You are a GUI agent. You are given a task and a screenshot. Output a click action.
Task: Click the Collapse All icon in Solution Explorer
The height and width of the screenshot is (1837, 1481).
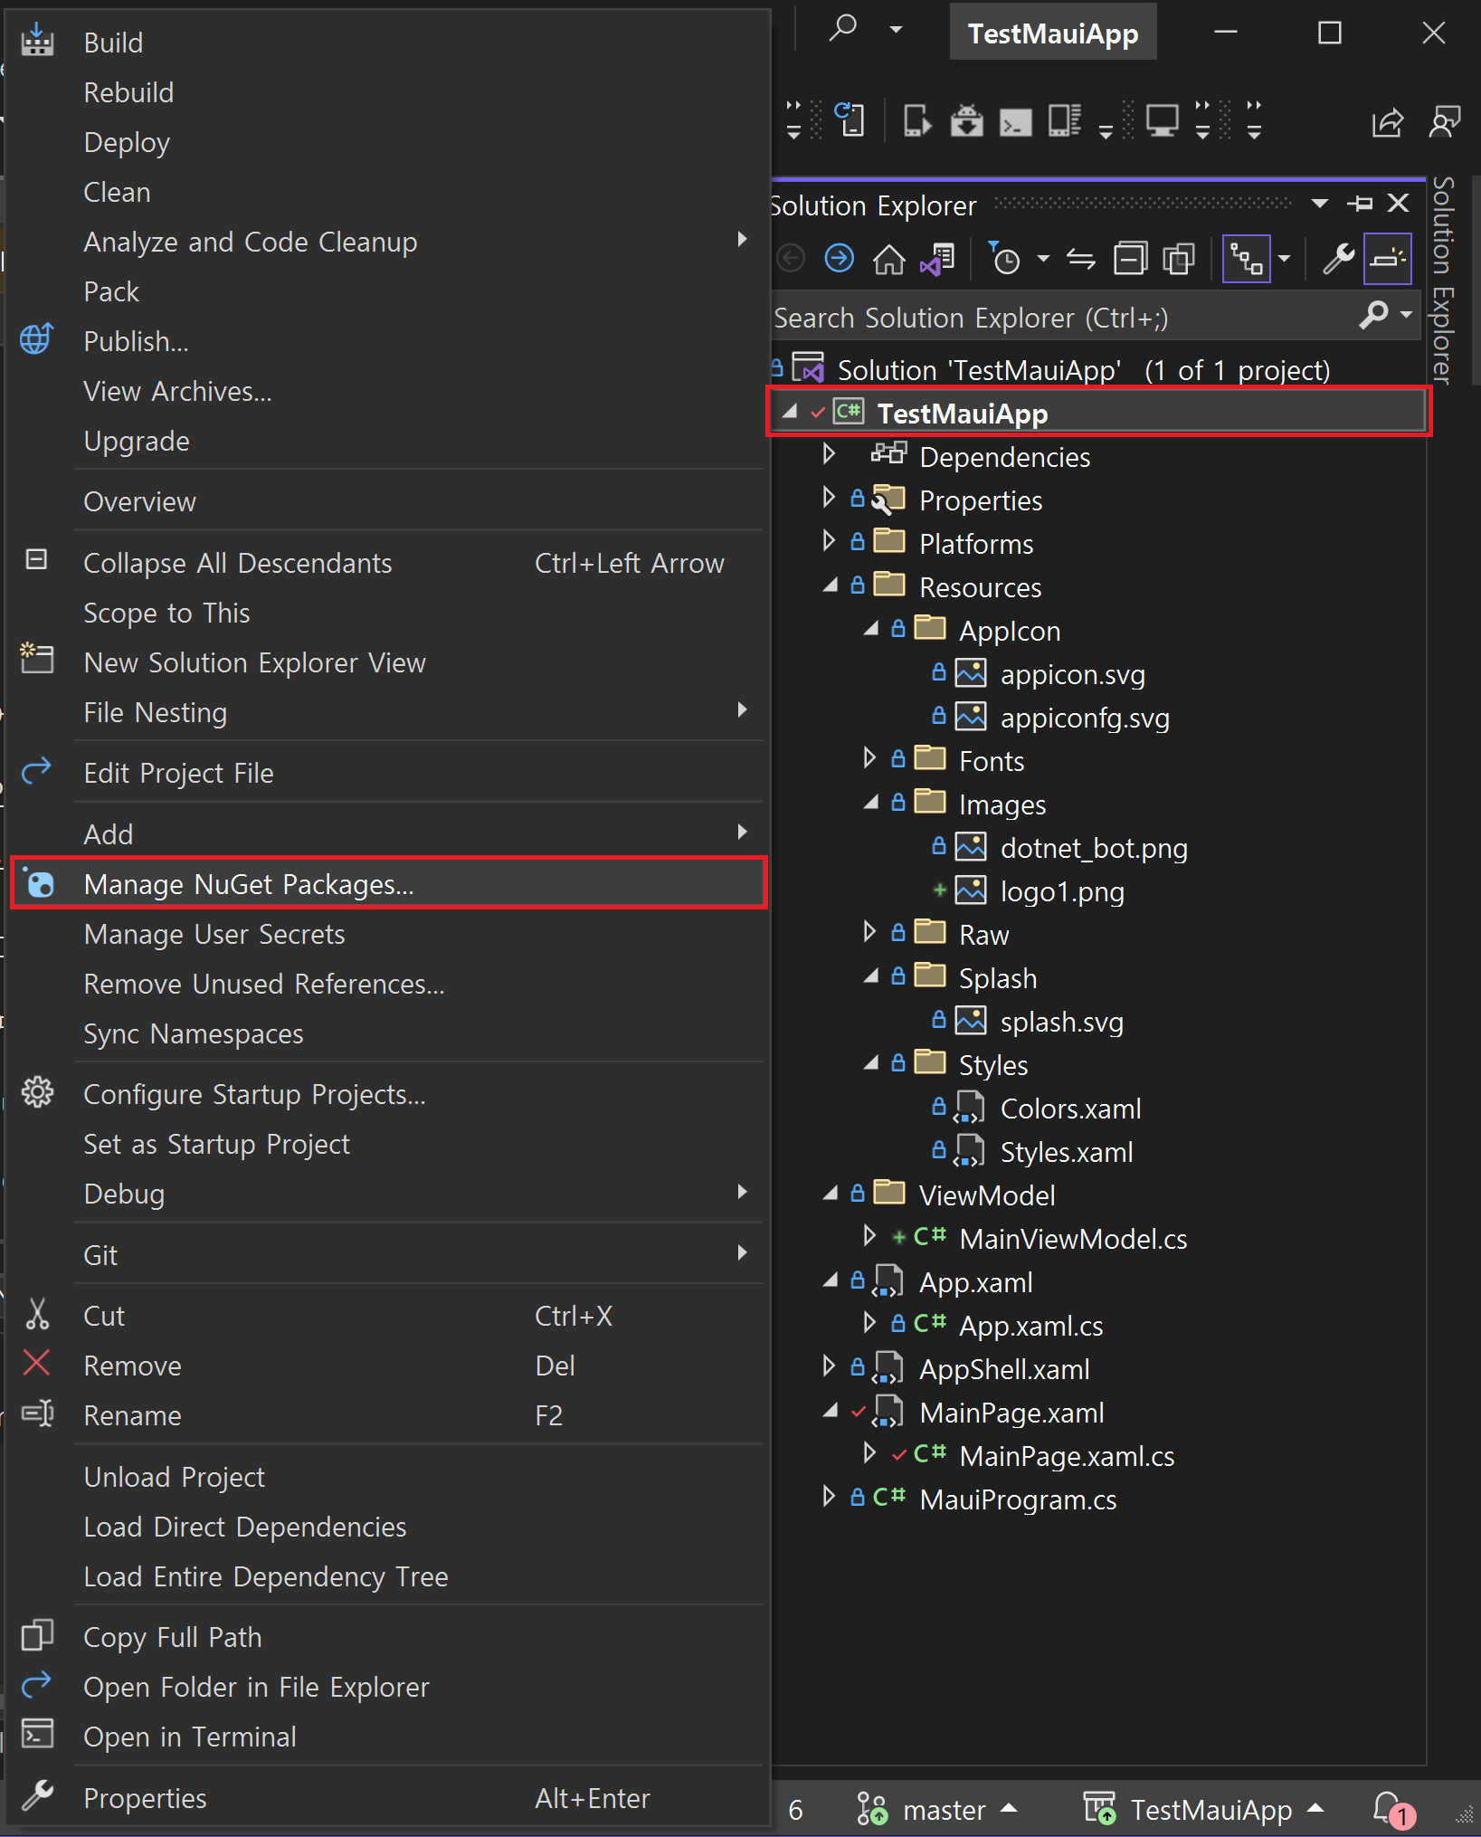pyautogui.click(x=1130, y=261)
